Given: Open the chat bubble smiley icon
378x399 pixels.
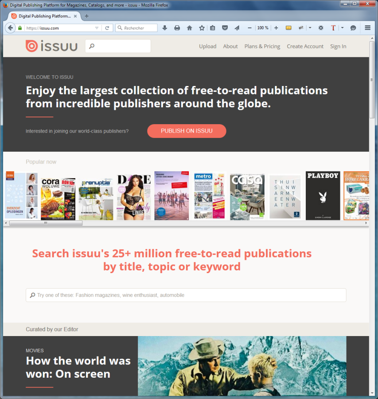Looking at the screenshot, I should tap(353, 28).
